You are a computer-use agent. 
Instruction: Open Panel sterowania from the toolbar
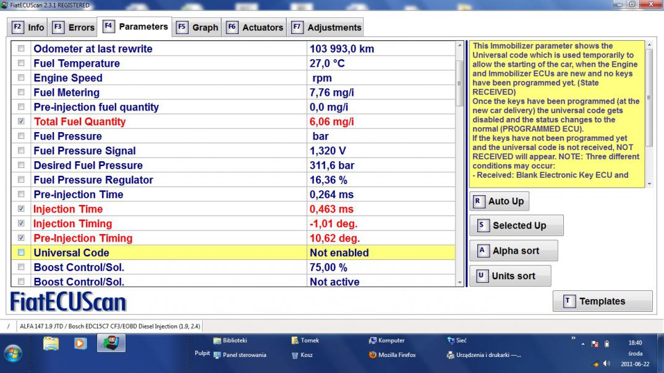[240, 355]
